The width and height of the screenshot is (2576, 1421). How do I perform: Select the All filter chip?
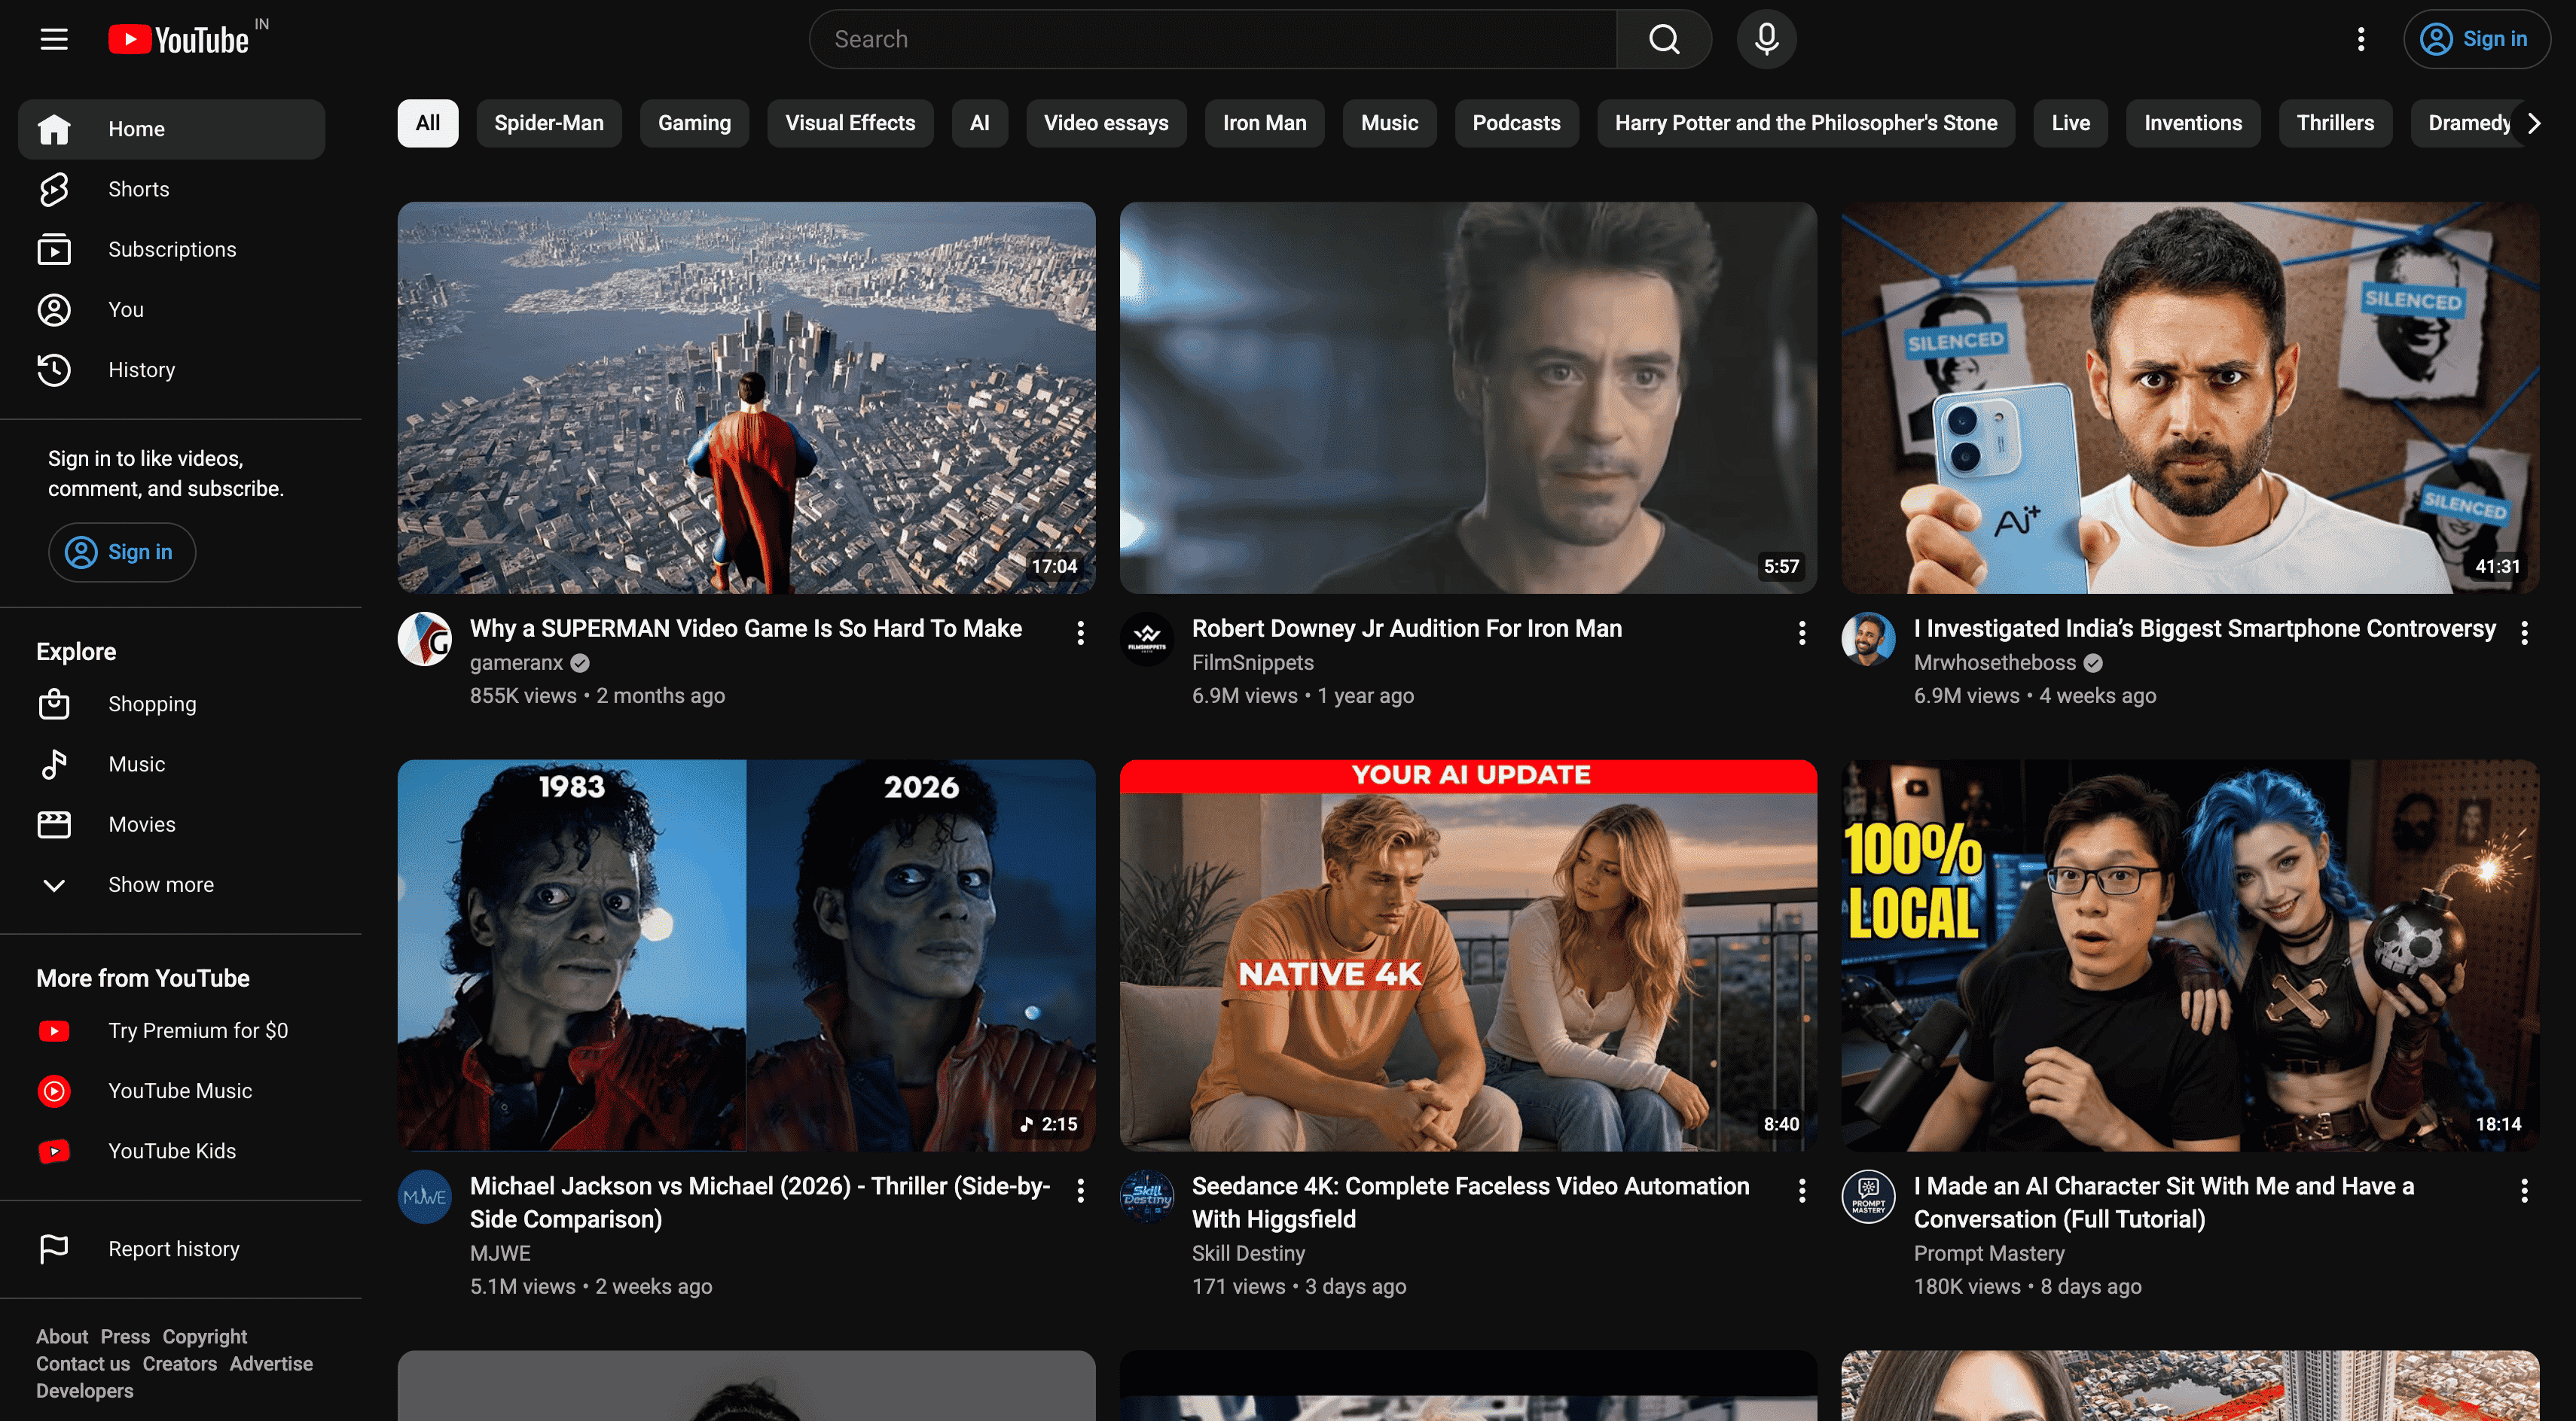[428, 123]
